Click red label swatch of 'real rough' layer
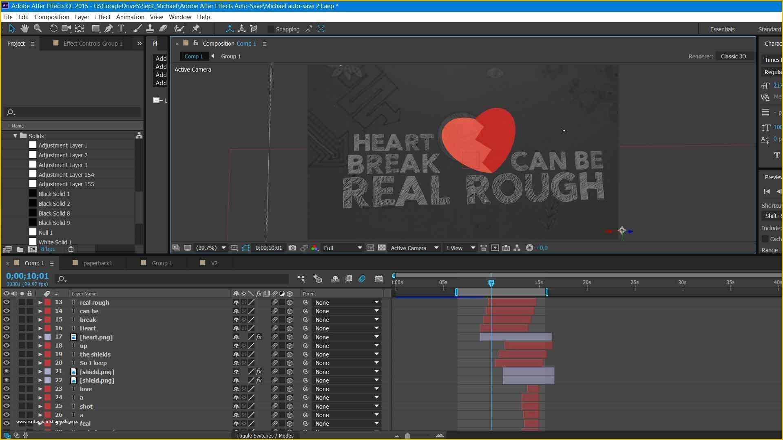The width and height of the screenshot is (783, 440). point(48,302)
